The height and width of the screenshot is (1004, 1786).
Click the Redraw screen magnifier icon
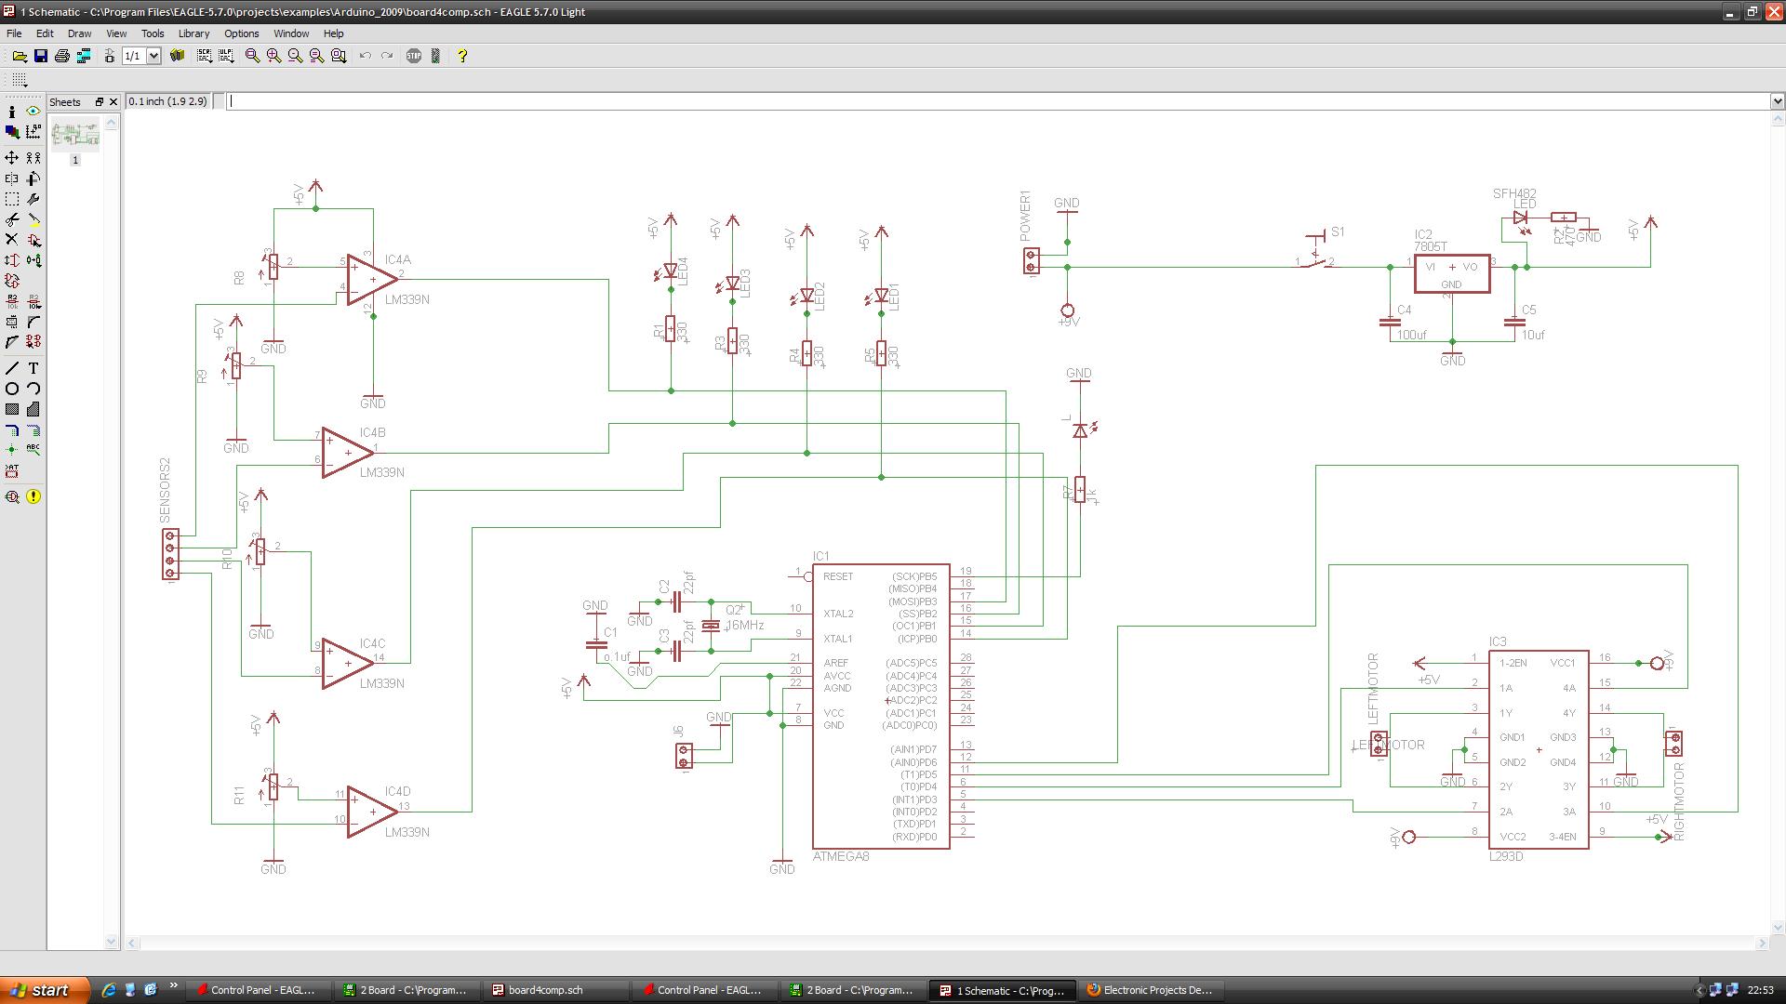pyautogui.click(x=316, y=56)
